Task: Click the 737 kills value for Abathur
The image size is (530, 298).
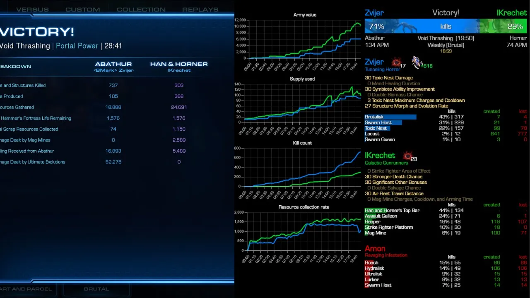Action: pos(113,85)
